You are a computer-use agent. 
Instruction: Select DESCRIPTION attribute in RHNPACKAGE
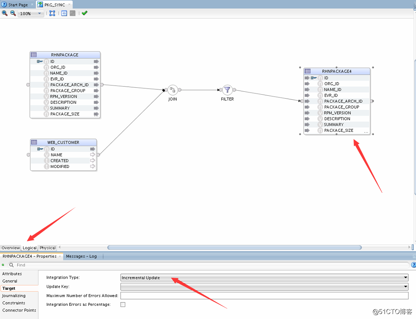click(63, 102)
